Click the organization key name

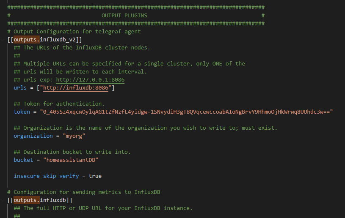[x=33, y=136]
